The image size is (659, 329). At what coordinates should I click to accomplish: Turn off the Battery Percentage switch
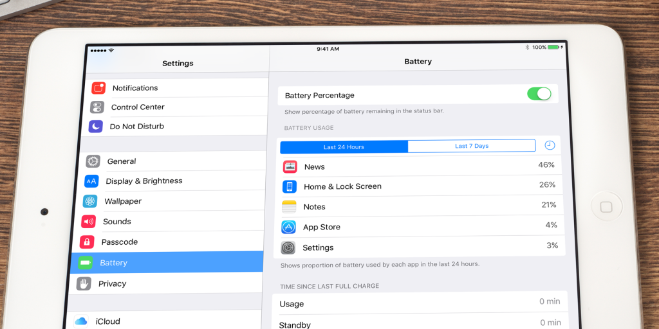[x=539, y=94]
